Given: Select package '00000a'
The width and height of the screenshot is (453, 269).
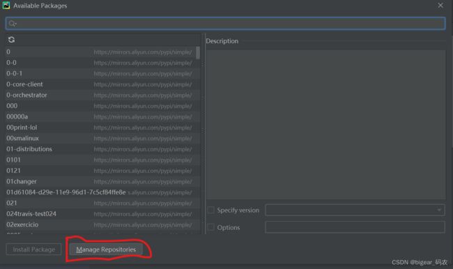Looking at the screenshot, I should 100,117.
